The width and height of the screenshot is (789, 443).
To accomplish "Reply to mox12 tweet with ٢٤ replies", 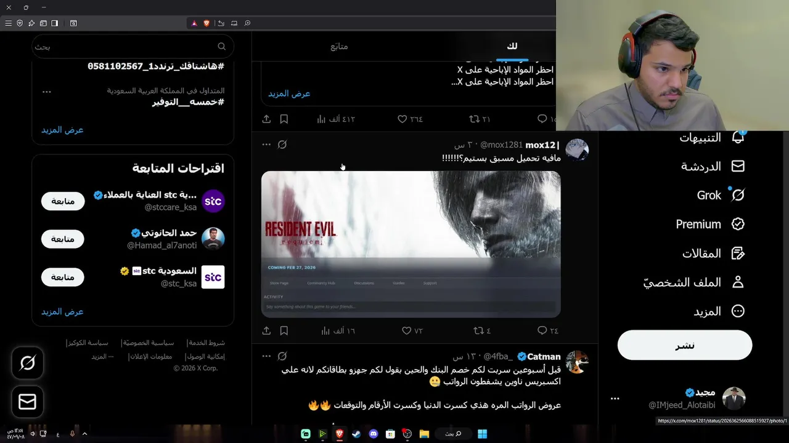I will tap(548, 330).
